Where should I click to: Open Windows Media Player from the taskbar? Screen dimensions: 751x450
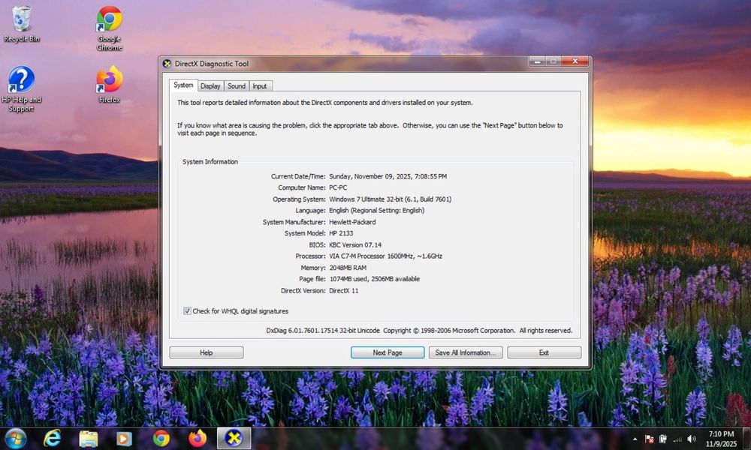point(124,439)
